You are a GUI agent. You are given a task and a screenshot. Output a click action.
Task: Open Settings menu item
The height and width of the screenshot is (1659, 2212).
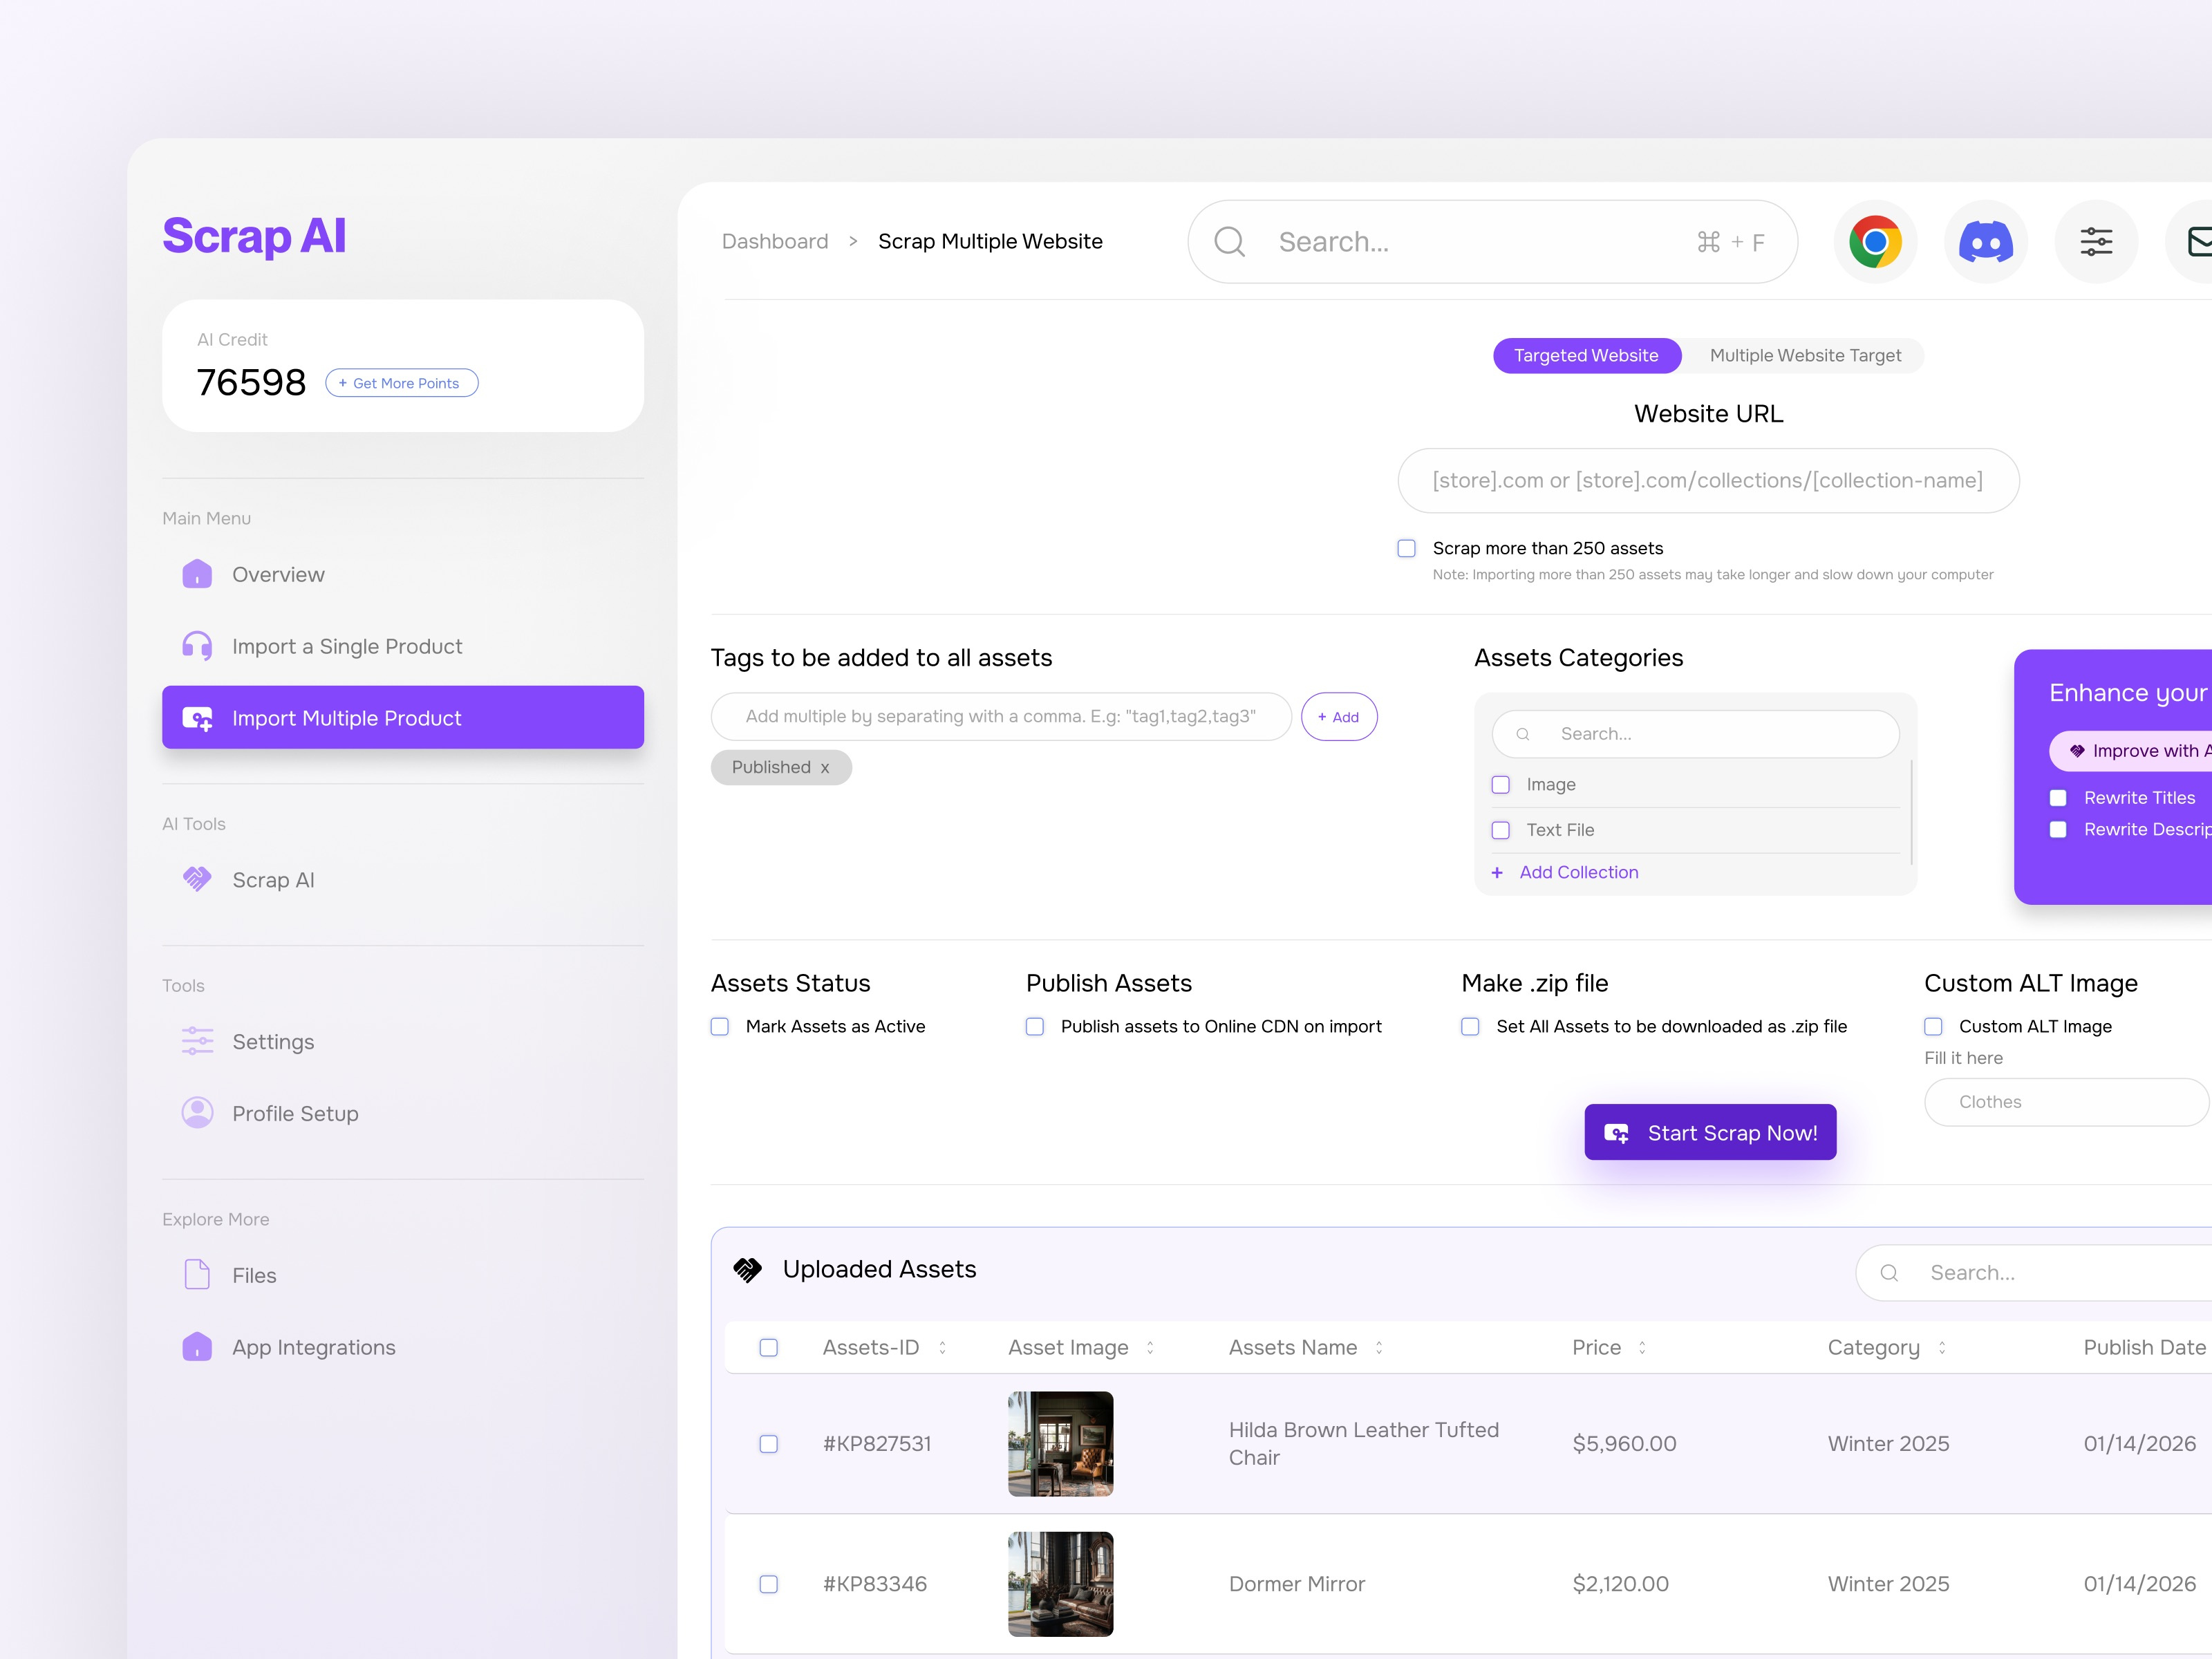[x=402, y=1041]
